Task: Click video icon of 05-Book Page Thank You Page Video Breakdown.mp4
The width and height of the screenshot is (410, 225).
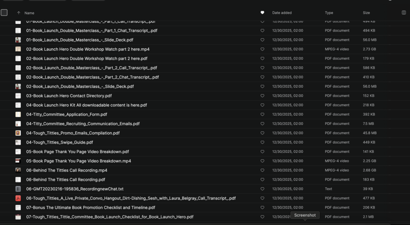Action: click(18, 161)
